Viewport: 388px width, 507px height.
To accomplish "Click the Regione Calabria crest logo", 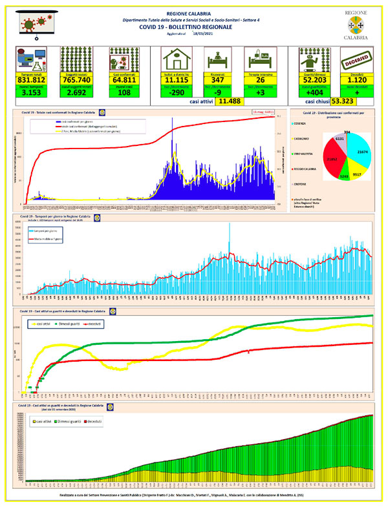I will pos(356,25).
